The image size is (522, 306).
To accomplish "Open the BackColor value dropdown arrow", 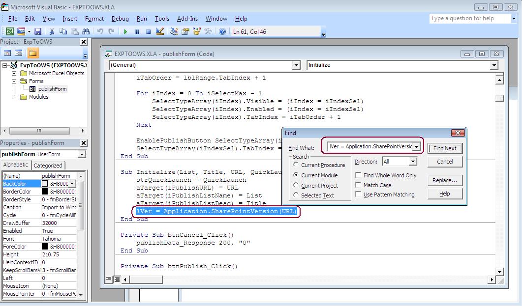I will click(72, 184).
